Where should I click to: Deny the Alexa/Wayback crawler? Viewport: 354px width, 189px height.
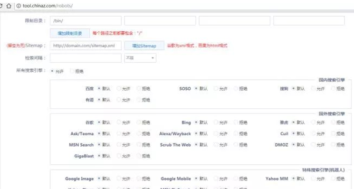coord(236,133)
